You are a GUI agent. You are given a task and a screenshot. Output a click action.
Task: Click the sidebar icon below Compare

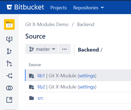click(9, 100)
